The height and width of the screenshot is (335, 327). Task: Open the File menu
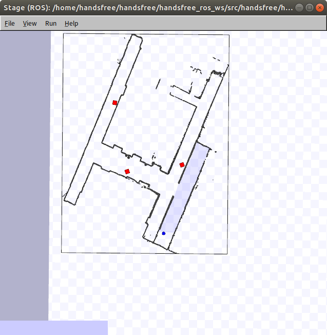click(10, 23)
